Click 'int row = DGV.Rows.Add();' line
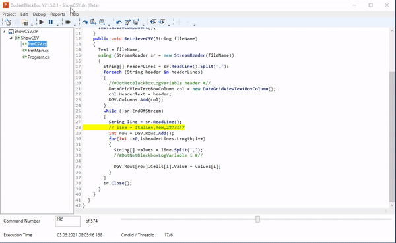 (x=141, y=133)
